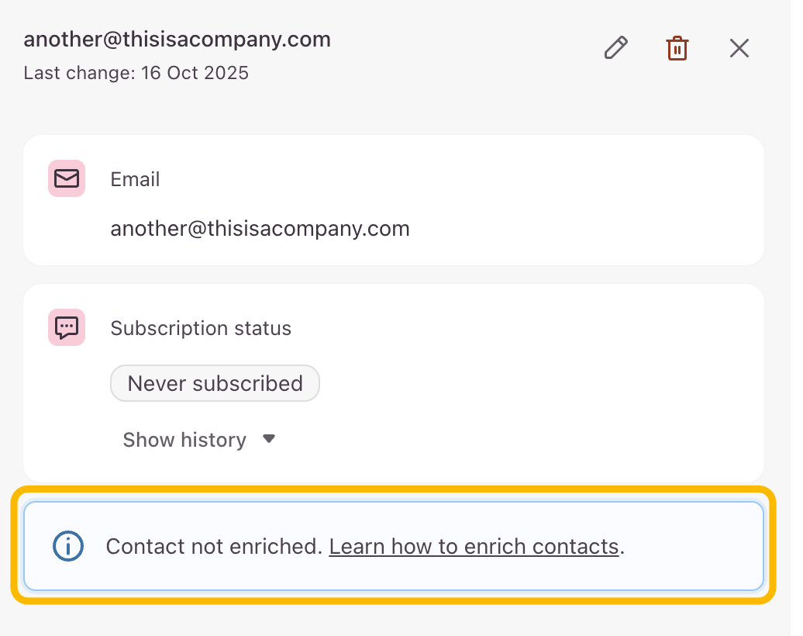The image size is (803, 636).
Task: Click the triangle arrow beside Show history
Action: click(269, 439)
